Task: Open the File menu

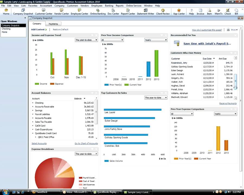Action: click(x=3, y=6)
